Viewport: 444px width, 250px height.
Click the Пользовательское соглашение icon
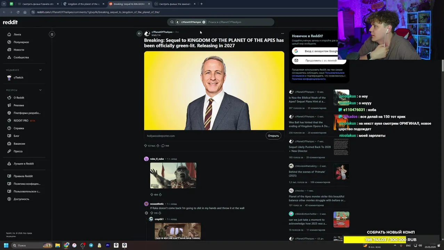[x=9, y=191]
